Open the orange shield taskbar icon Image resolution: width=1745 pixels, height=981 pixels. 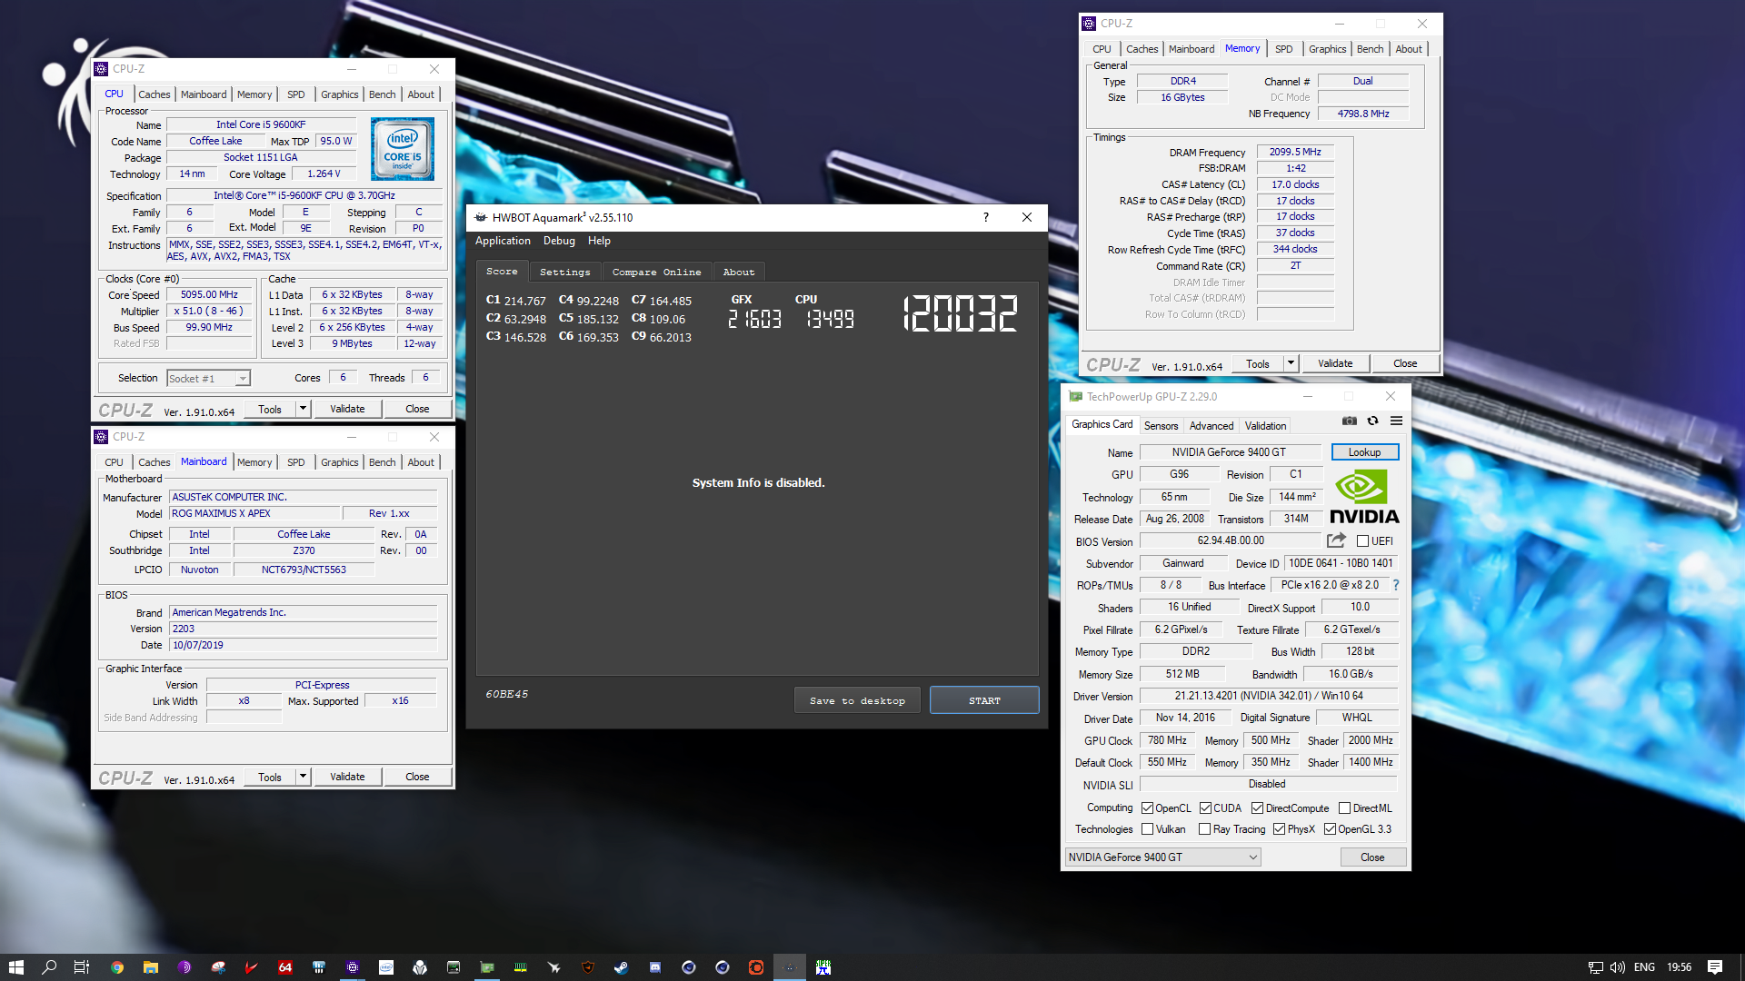point(588,967)
